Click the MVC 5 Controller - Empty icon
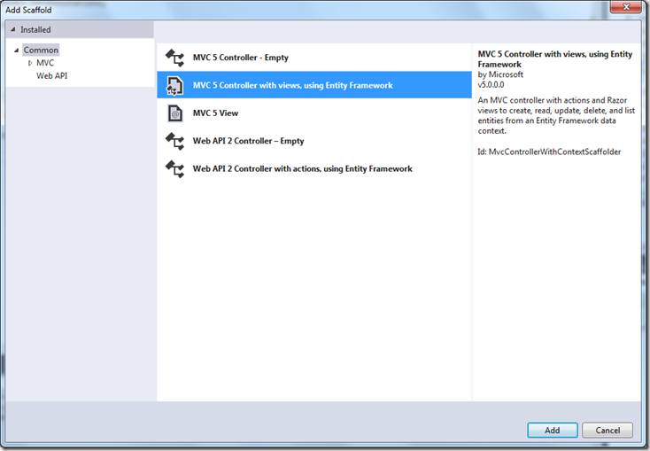 (x=174, y=58)
